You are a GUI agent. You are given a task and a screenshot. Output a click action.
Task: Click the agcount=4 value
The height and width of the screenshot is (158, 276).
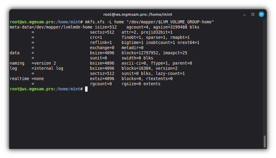[x=137, y=27]
